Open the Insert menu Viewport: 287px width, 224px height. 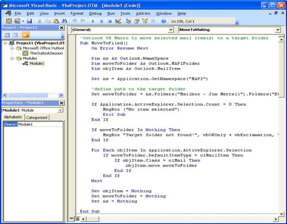click(60, 13)
